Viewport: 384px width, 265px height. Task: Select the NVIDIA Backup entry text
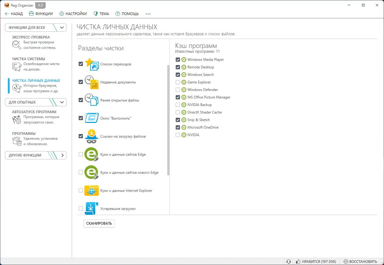200,105
